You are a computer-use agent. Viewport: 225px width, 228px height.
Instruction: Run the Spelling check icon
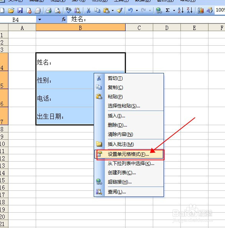coord(68,10)
